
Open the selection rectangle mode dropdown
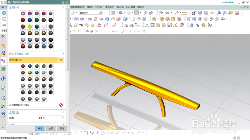pyautogui.click(x=83, y=31)
